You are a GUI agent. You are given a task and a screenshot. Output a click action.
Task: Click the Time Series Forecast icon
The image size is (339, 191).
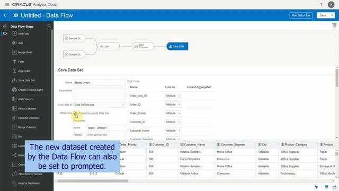(x=14, y=174)
